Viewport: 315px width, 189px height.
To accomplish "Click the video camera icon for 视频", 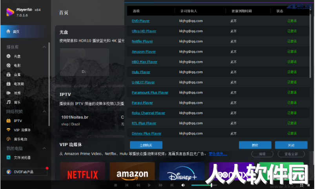I will coord(9,93).
